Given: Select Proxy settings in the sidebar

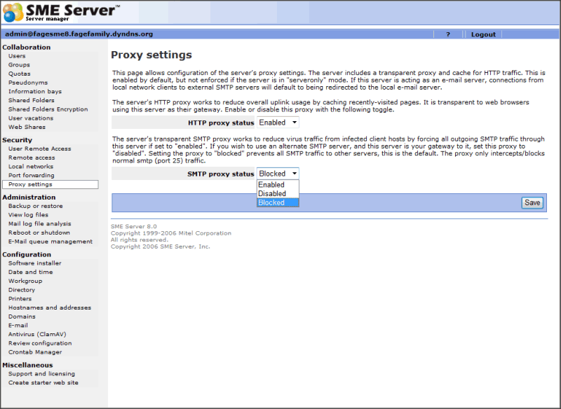Looking at the screenshot, I should pyautogui.click(x=50, y=184).
